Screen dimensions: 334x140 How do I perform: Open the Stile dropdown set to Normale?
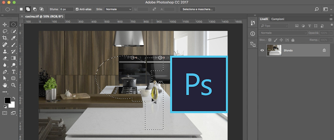(x=118, y=9)
